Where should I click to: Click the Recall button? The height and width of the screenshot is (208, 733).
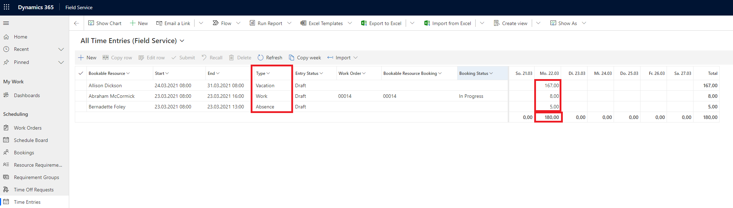tap(212, 58)
